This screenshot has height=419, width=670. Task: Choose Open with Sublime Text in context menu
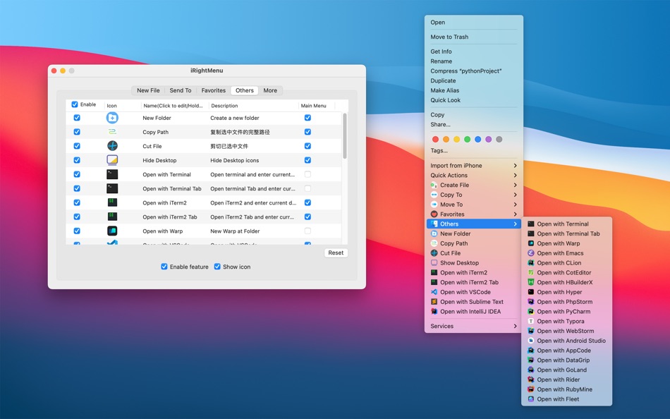(473, 302)
